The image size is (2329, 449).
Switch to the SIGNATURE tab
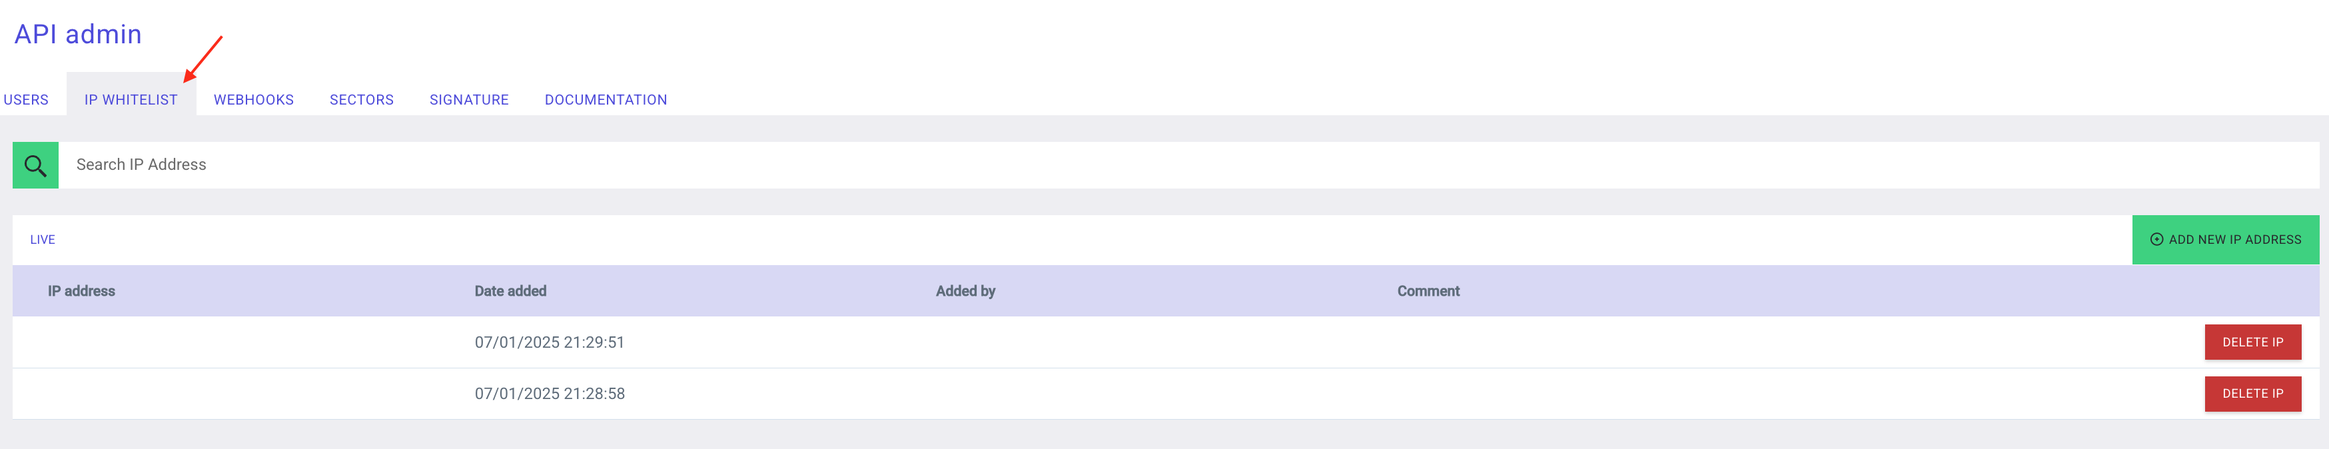[x=469, y=99]
